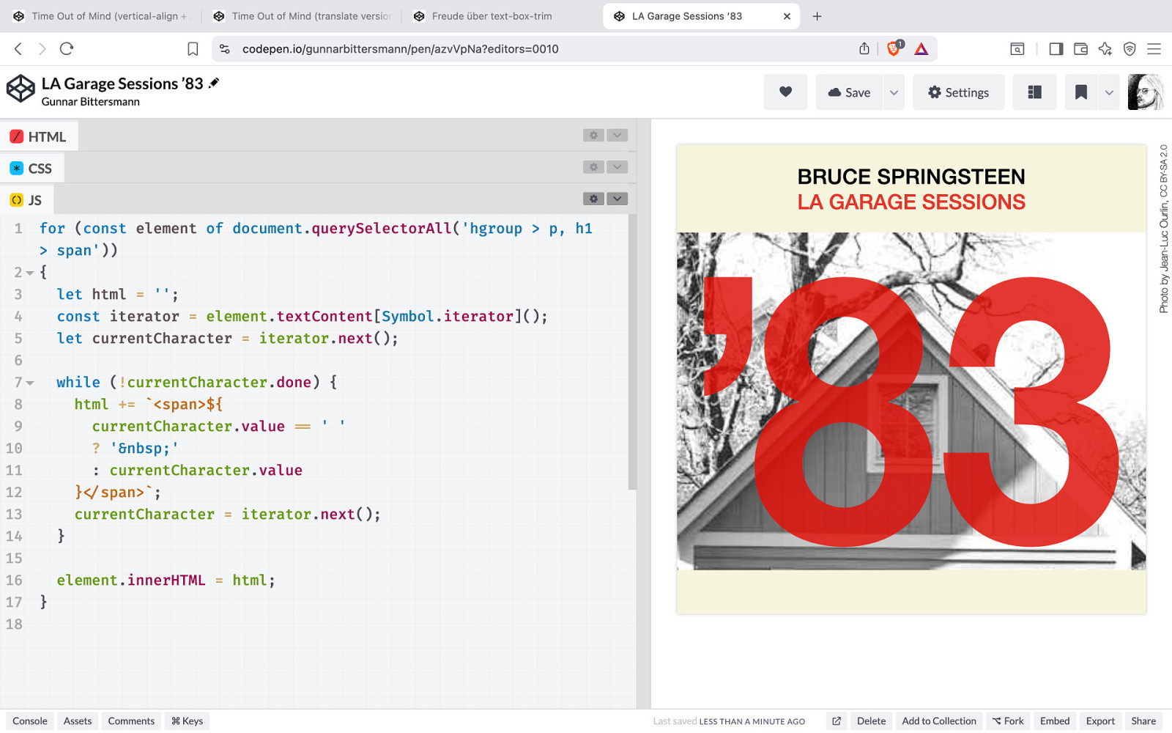
Task: Click the album cover '83 preview image
Action: (911, 401)
